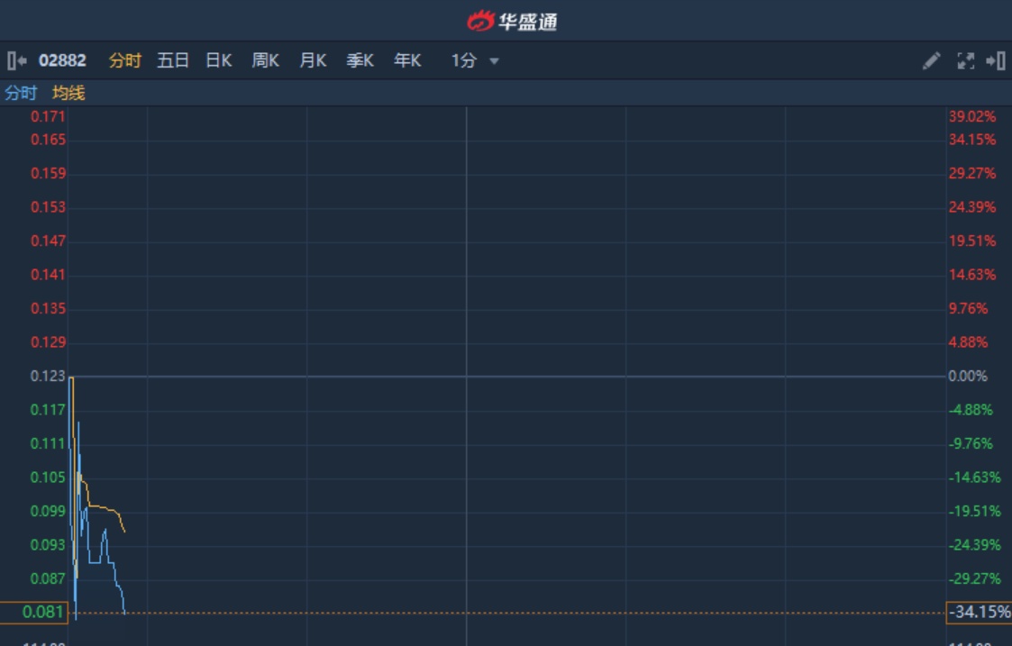Collapse the right side panel icon
The image size is (1012, 646).
click(996, 60)
